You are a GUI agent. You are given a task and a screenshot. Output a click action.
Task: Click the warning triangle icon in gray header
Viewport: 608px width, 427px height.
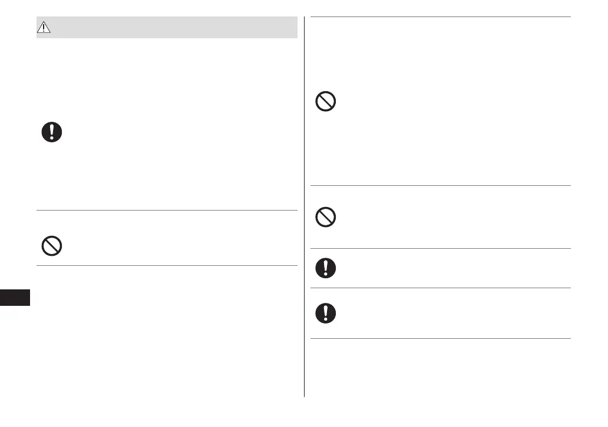pos(45,27)
